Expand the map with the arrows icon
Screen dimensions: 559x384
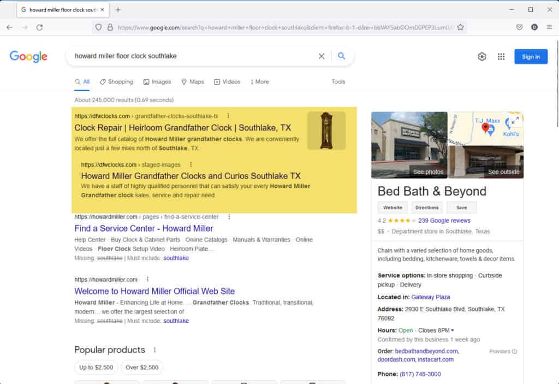coord(515,121)
